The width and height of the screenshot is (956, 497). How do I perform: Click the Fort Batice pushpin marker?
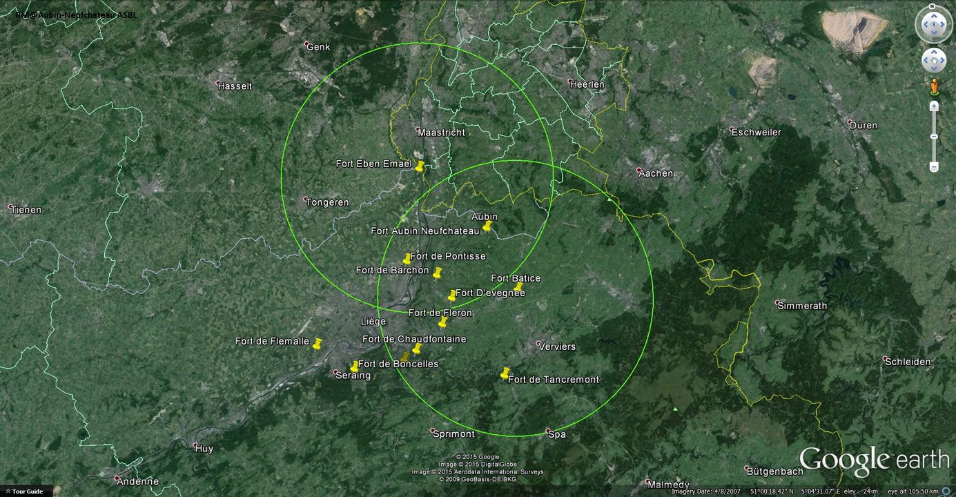(518, 287)
